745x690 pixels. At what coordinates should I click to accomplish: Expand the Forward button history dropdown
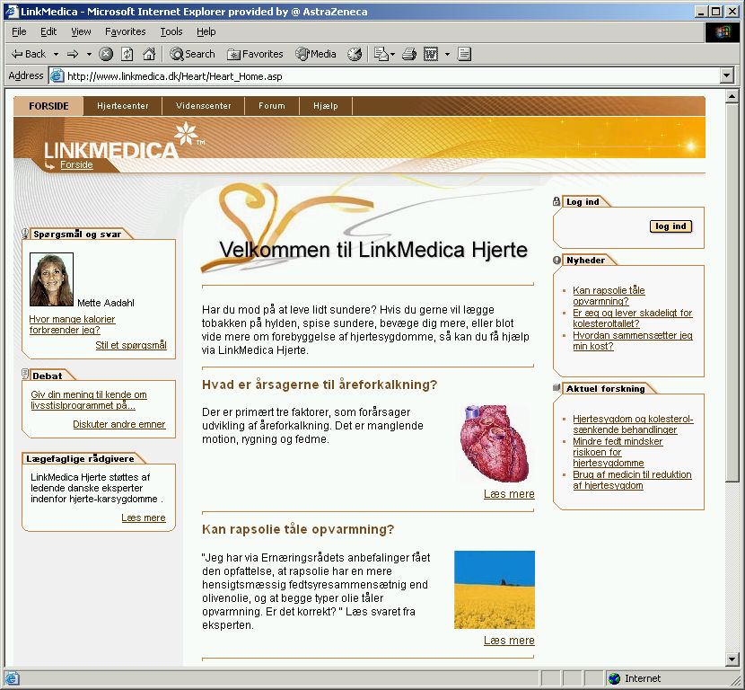point(89,54)
